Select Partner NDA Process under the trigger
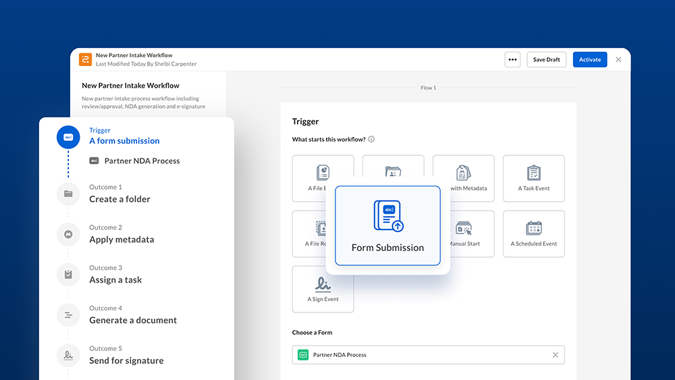675x380 pixels. (x=142, y=161)
